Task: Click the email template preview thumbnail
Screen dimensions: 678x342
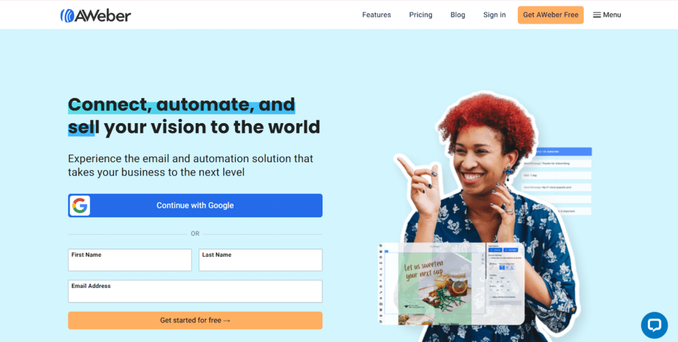Action: click(x=451, y=285)
